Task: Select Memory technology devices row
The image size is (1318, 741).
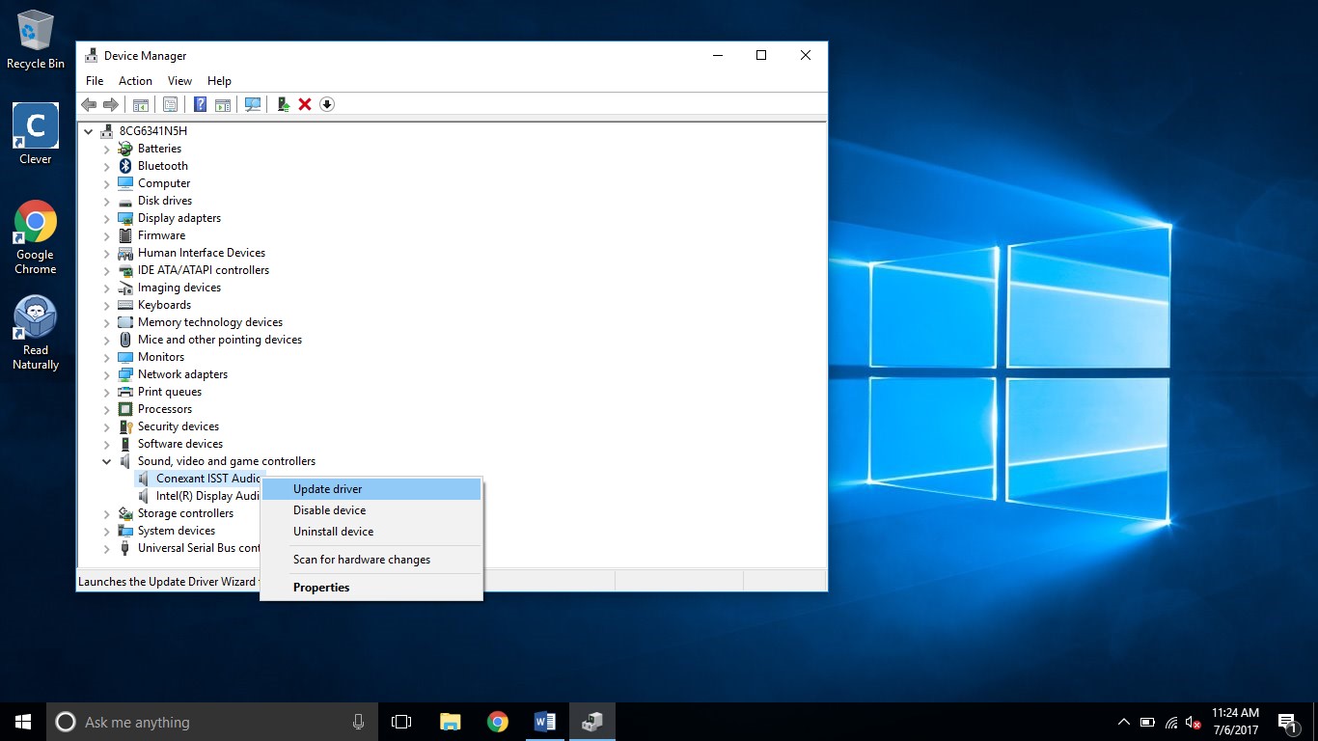Action: pyautogui.click(x=210, y=322)
